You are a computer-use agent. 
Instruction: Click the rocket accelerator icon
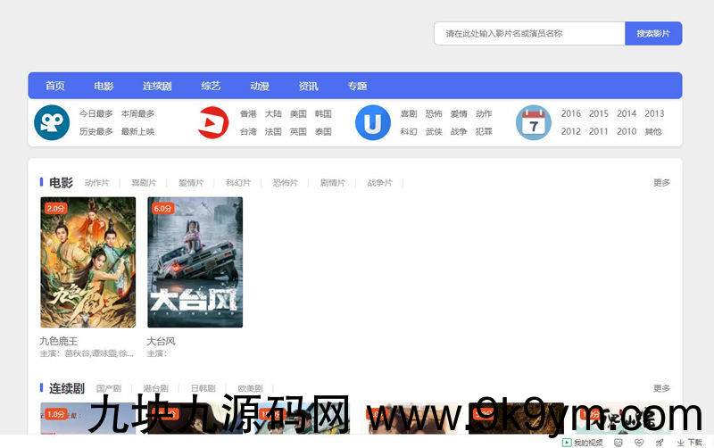[660, 442]
